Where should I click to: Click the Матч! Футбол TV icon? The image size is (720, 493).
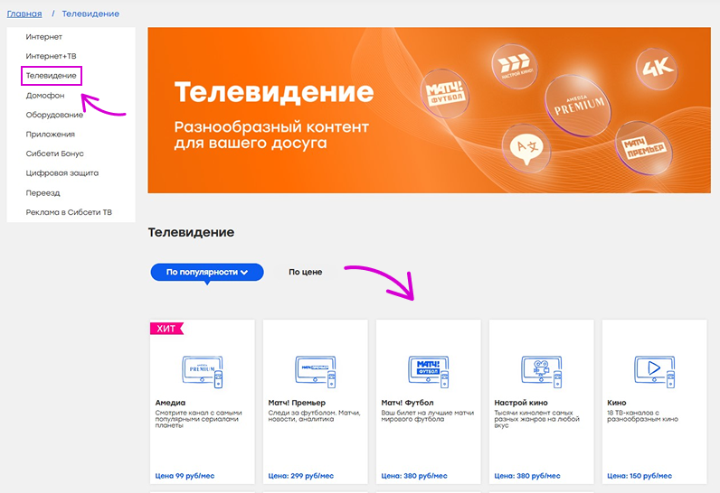coord(429,372)
